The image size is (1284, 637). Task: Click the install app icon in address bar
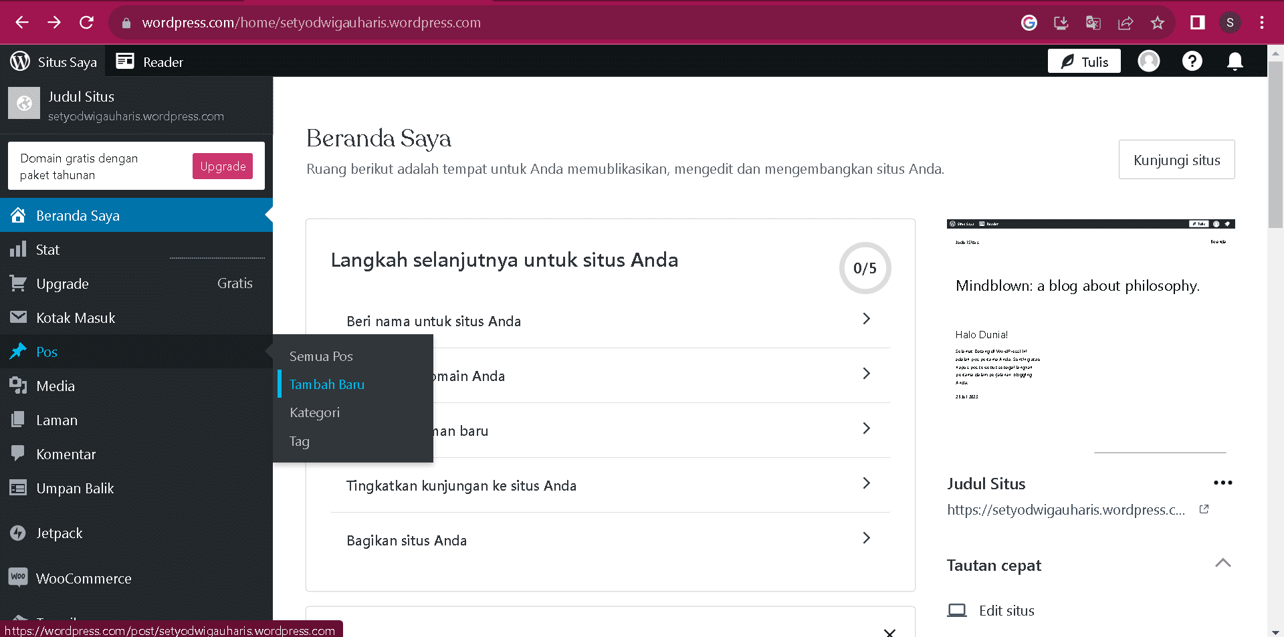click(x=1061, y=23)
